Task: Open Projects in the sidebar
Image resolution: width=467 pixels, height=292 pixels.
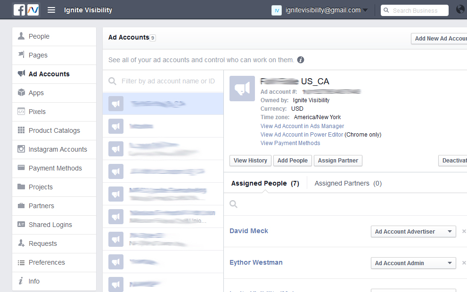Action: coord(54,187)
